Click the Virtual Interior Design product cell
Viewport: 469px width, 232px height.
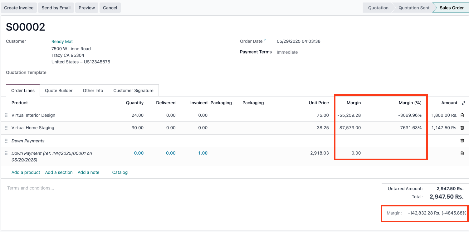[x=33, y=115]
